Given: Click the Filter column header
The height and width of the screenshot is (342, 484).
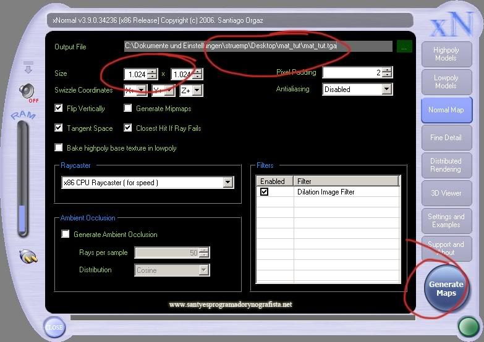Looking at the screenshot, I should point(346,181).
